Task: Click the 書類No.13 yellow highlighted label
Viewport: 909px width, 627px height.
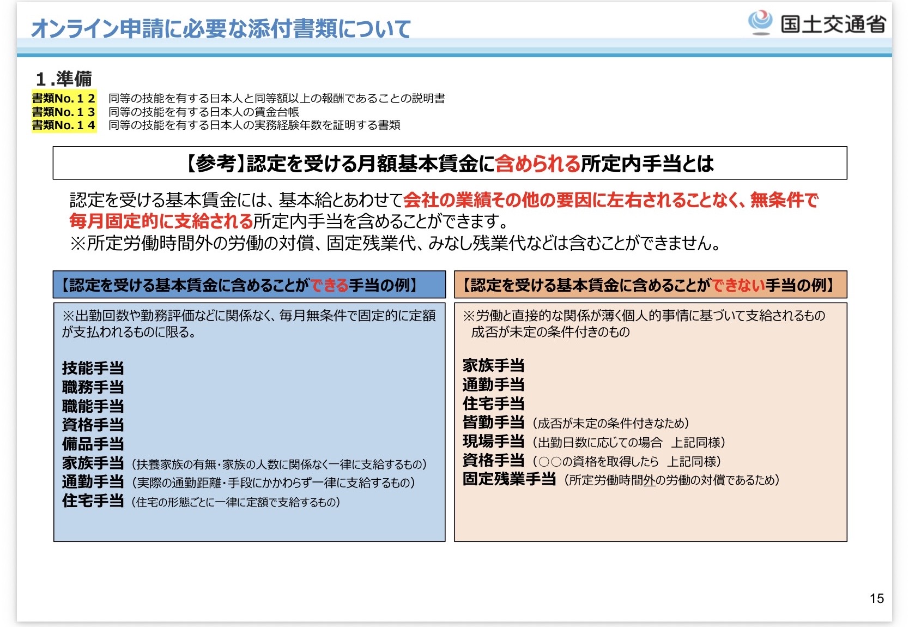Action: click(x=64, y=112)
